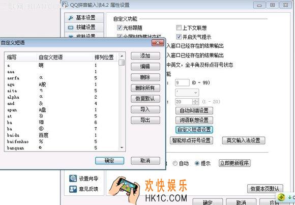Click the green tray icon at bottom right
The height and width of the screenshot is (205, 295).
pos(281,197)
